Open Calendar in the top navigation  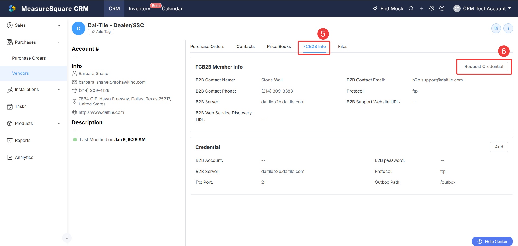(172, 9)
